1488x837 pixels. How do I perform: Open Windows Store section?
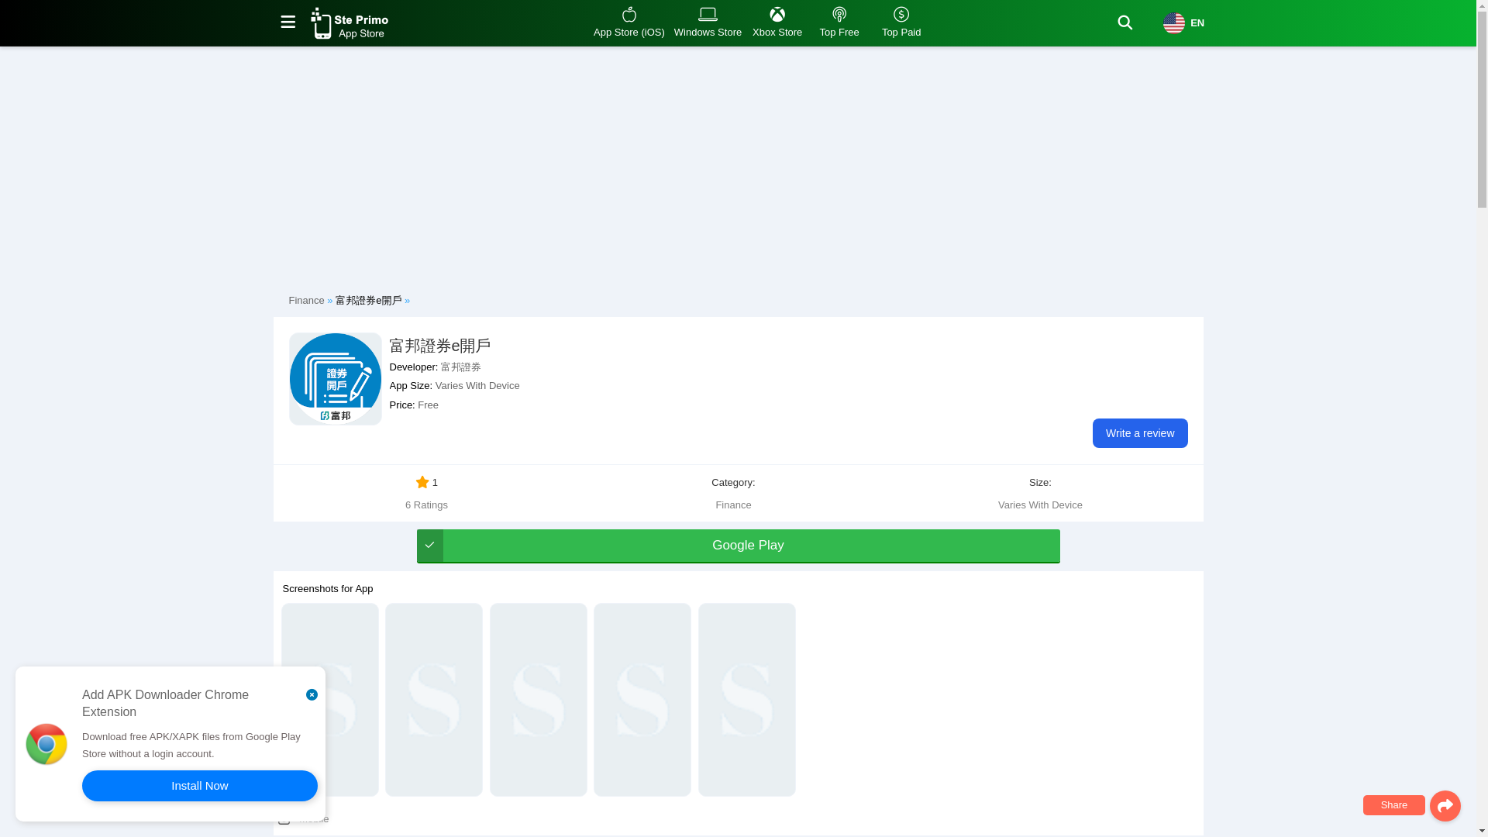pos(708,22)
